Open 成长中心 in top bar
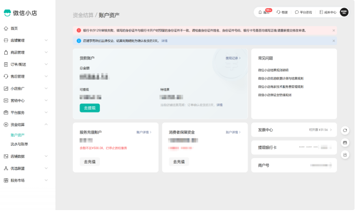This screenshot has width=355, height=212. click(x=327, y=12)
